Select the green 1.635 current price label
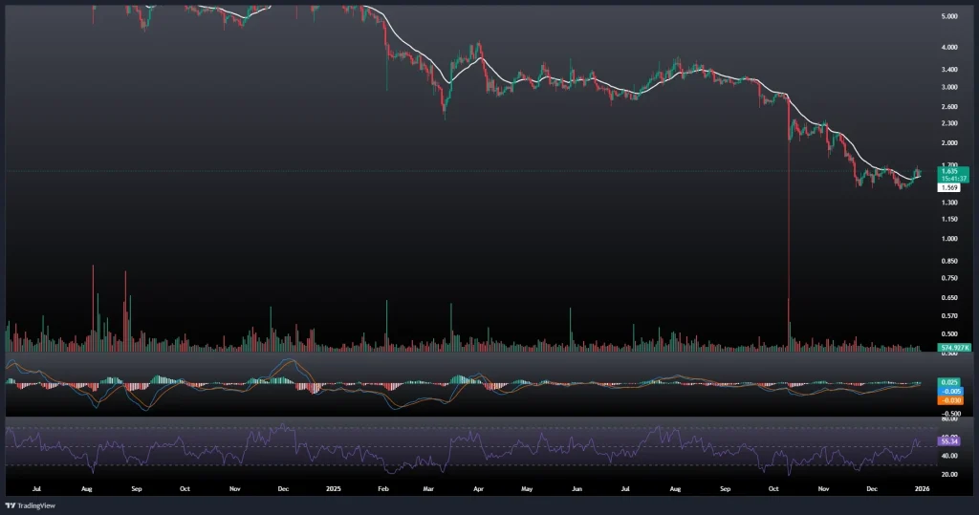979x515 pixels. pyautogui.click(x=925, y=171)
